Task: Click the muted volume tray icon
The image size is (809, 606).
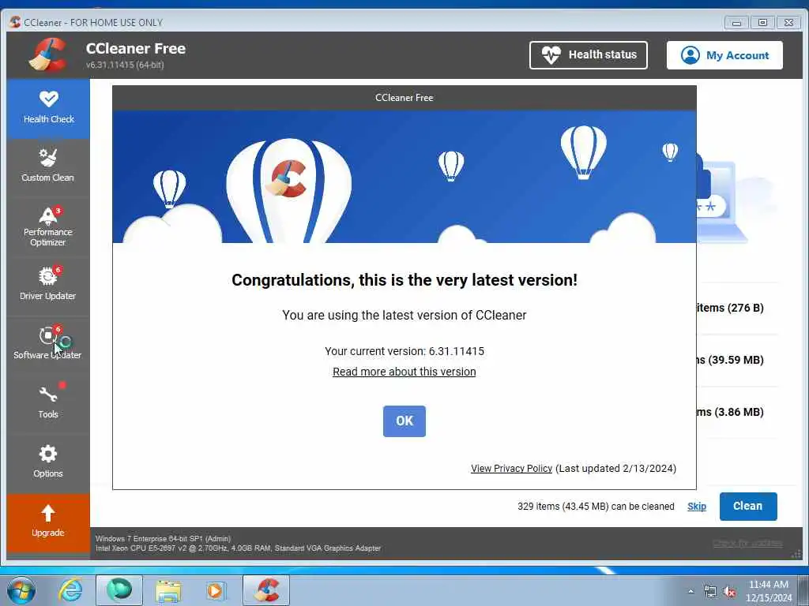Action: [x=729, y=592]
